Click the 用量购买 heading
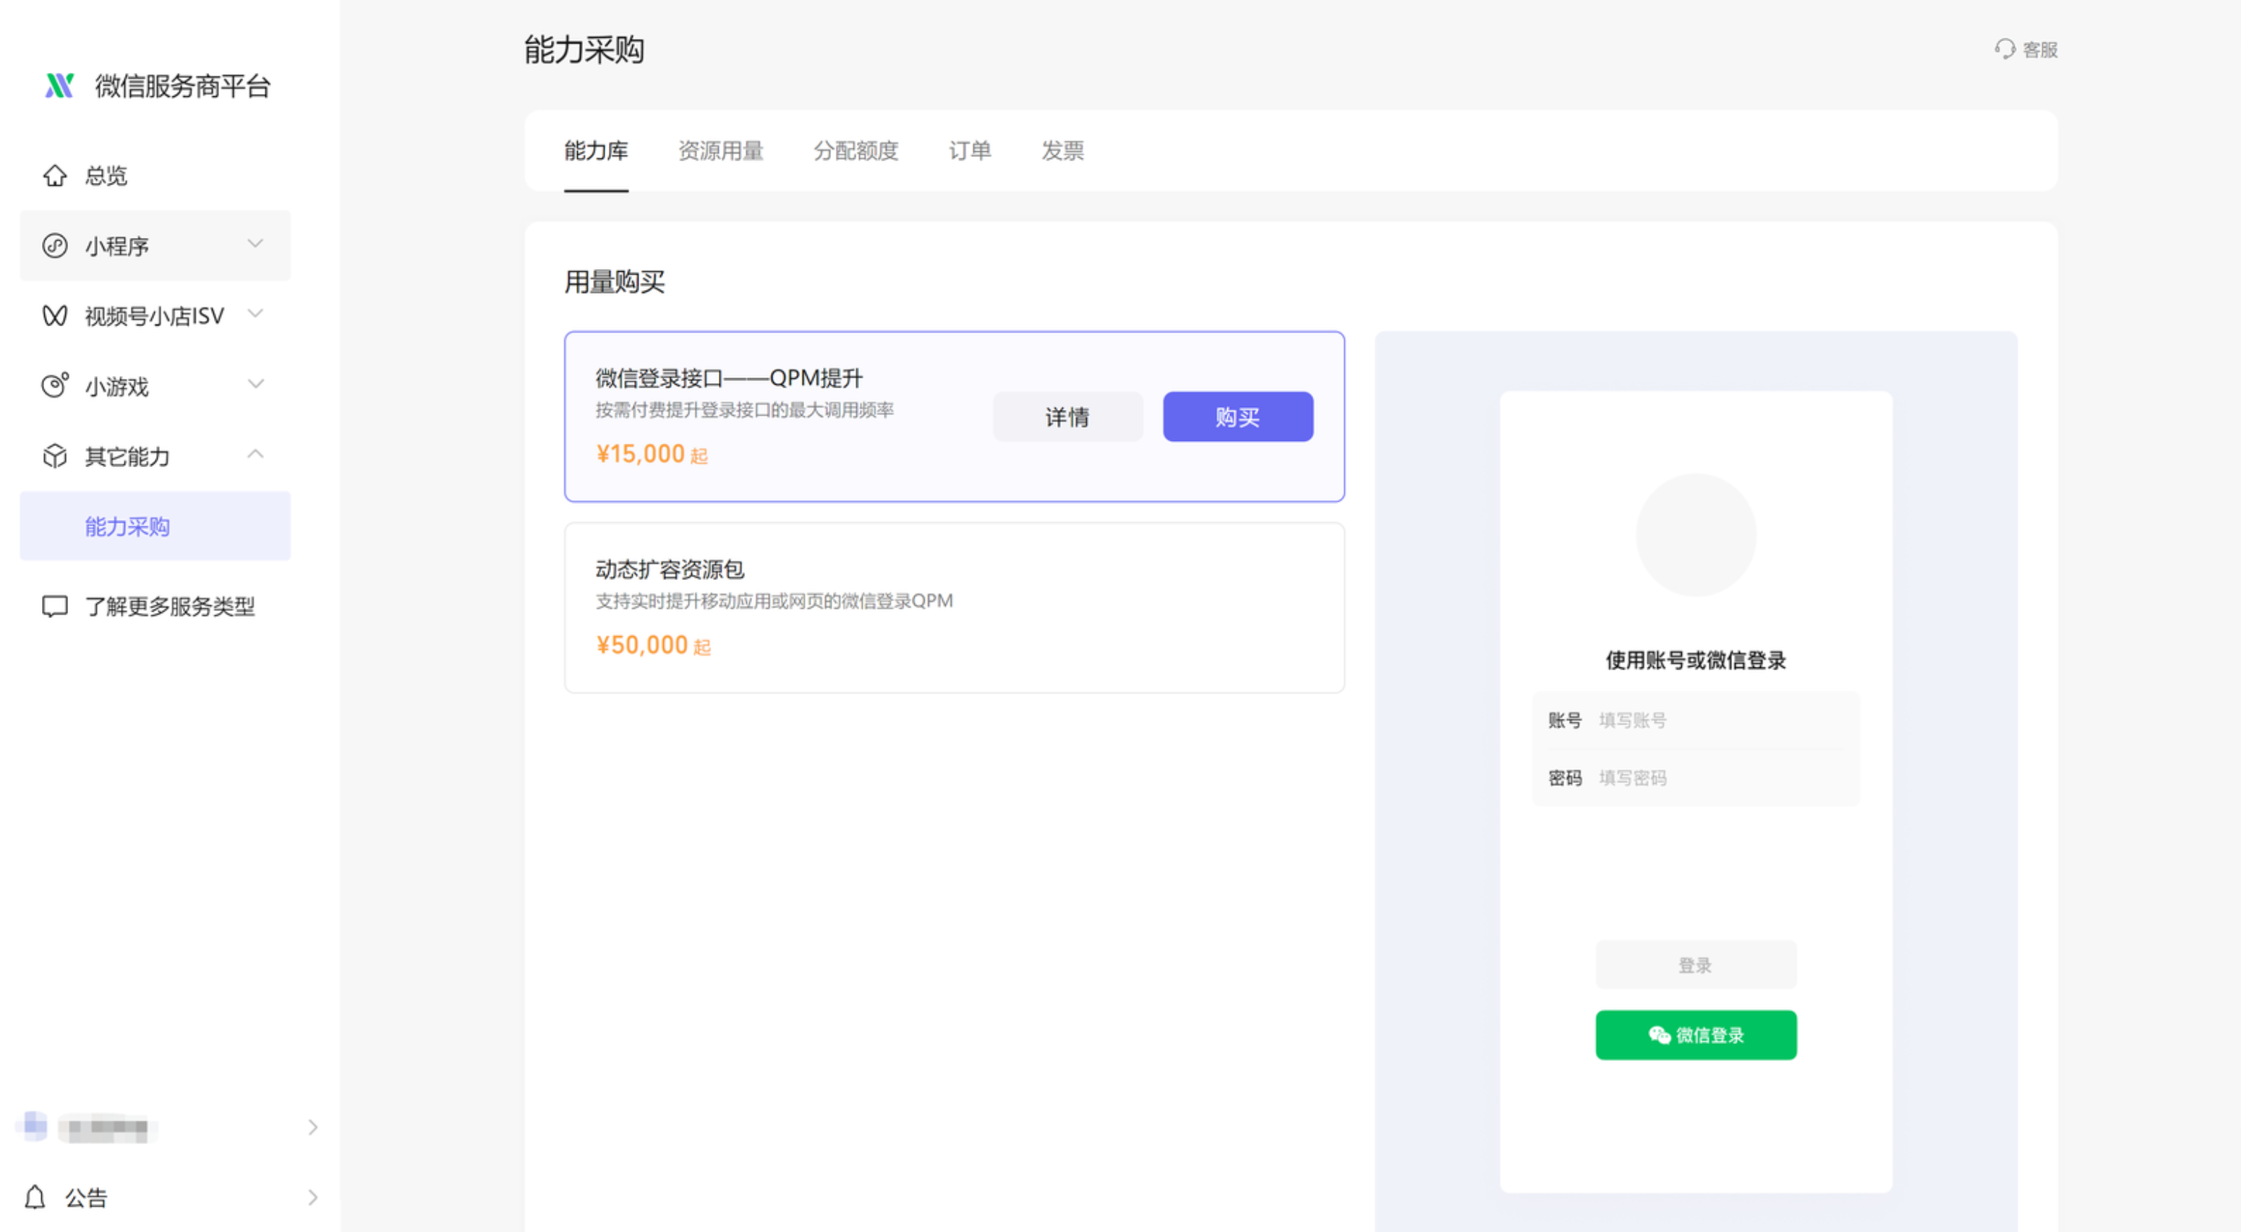Image resolution: width=2241 pixels, height=1232 pixels. coord(614,282)
